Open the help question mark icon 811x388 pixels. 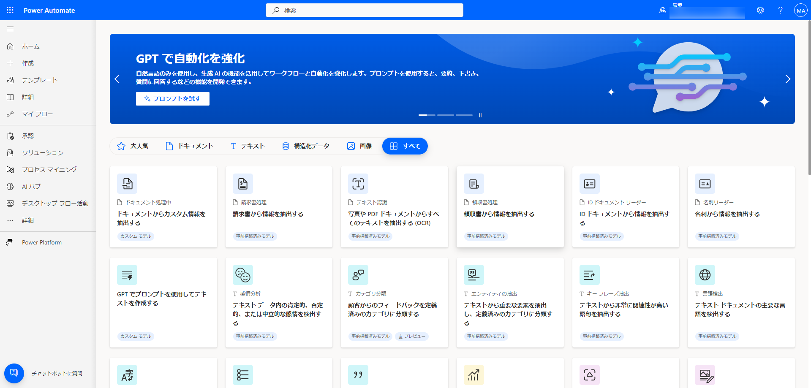pos(780,10)
